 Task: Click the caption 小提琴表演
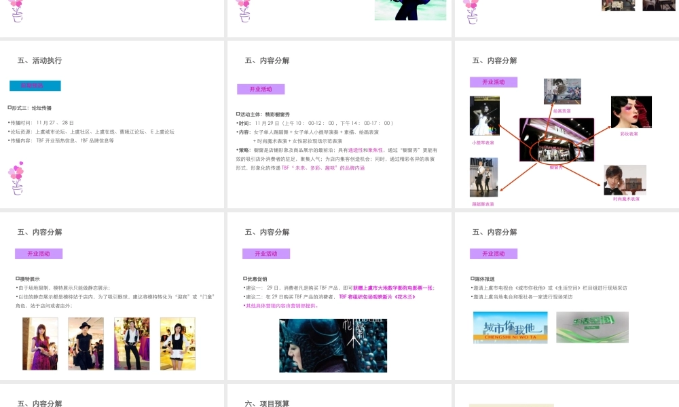483,142
